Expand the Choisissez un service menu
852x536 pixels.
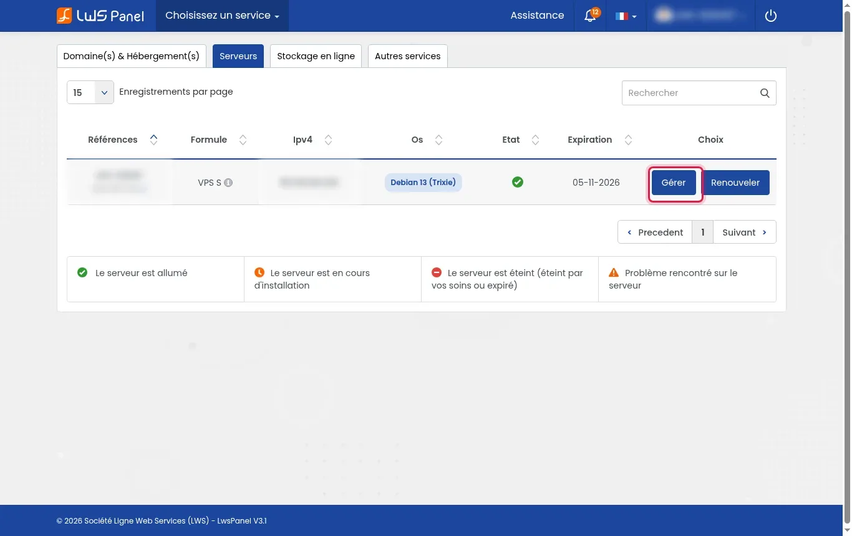(x=222, y=16)
